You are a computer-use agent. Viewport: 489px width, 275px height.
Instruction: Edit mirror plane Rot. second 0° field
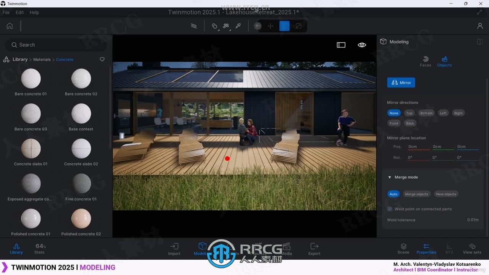pyautogui.click(x=443, y=157)
